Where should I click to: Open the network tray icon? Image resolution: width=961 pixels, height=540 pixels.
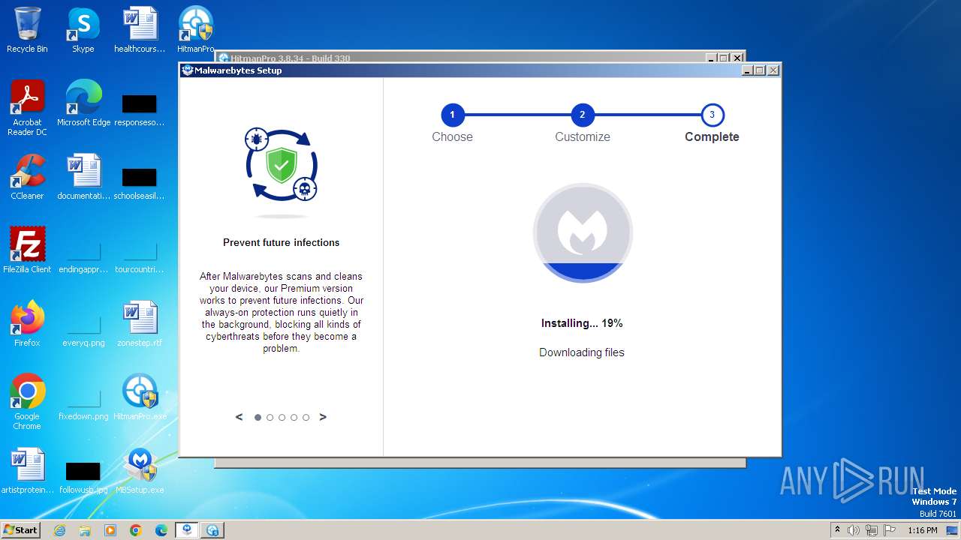click(x=872, y=530)
